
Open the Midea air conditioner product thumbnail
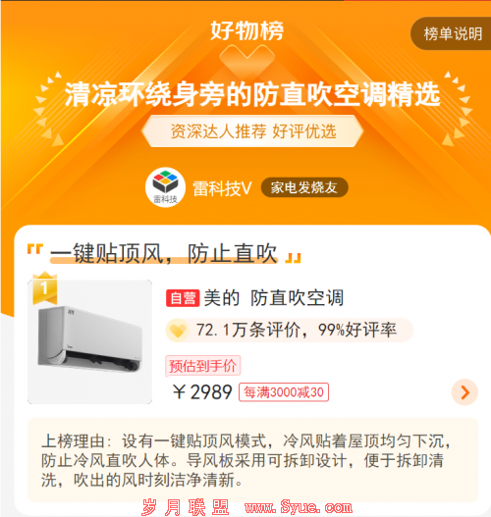[x=89, y=342]
